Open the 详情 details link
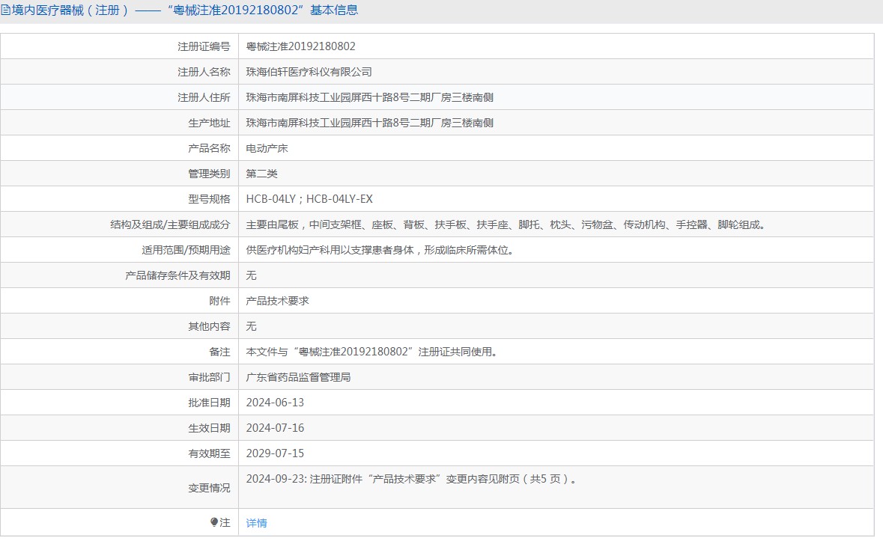883x541 pixels. pos(256,523)
